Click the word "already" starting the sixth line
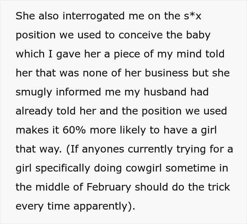The height and width of the screenshot is (224, 247). [x=34, y=111]
